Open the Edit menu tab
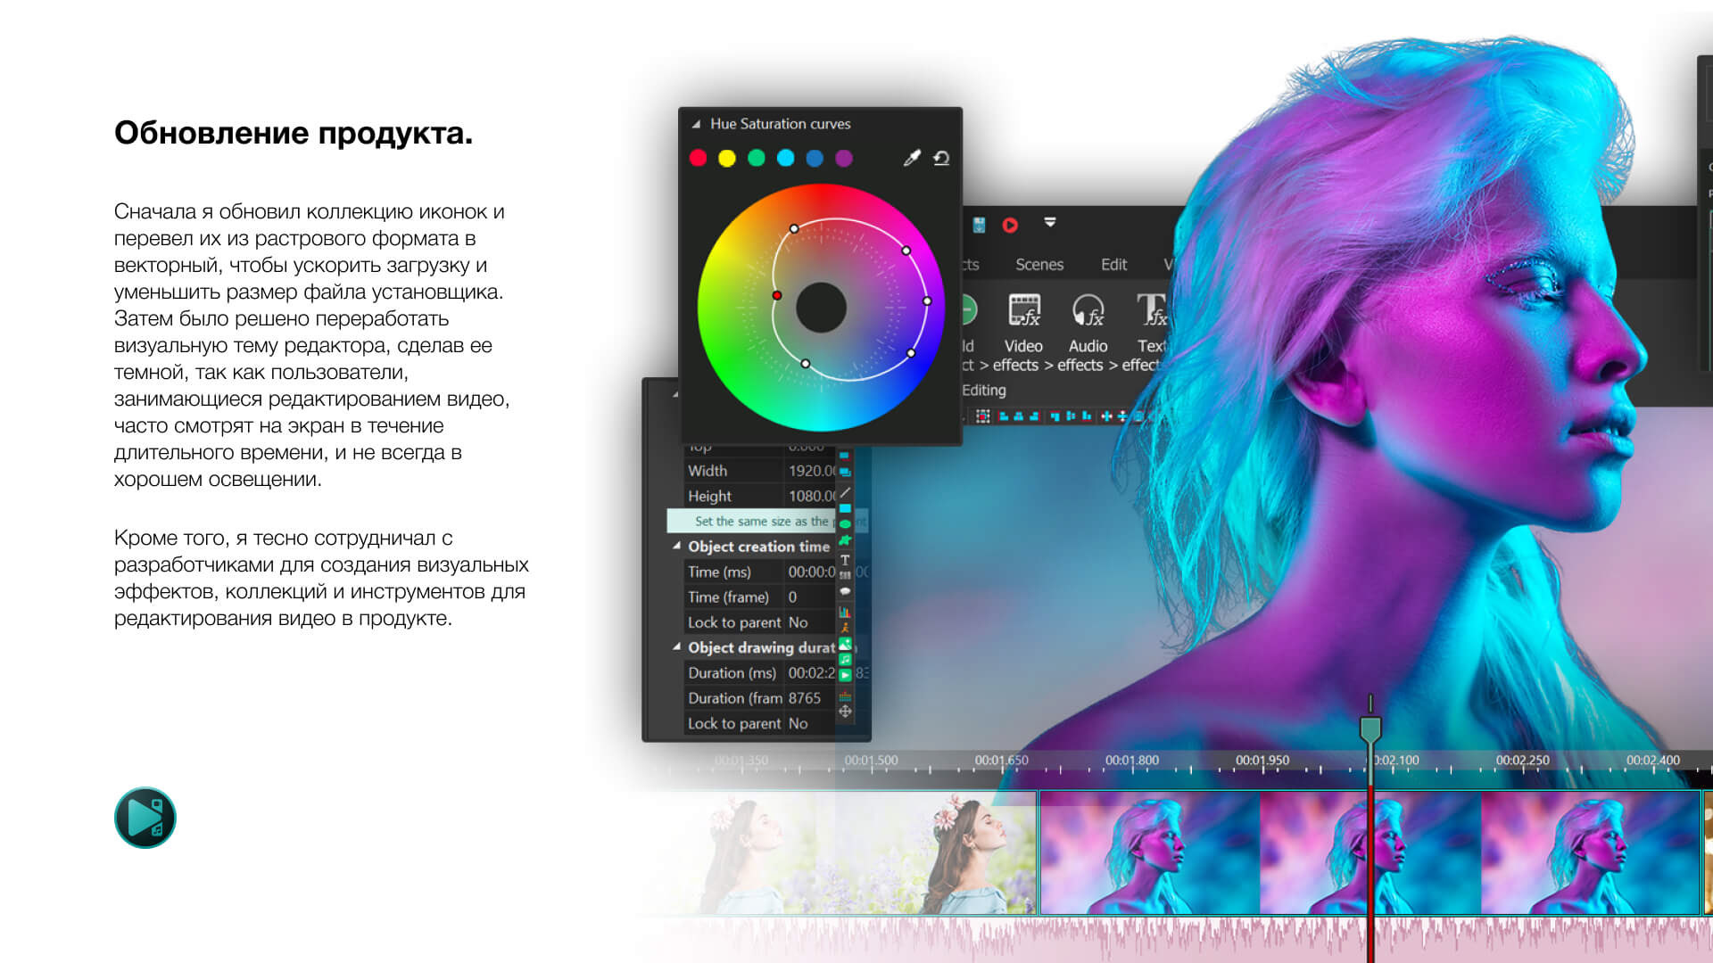Image resolution: width=1713 pixels, height=963 pixels. [x=1114, y=264]
